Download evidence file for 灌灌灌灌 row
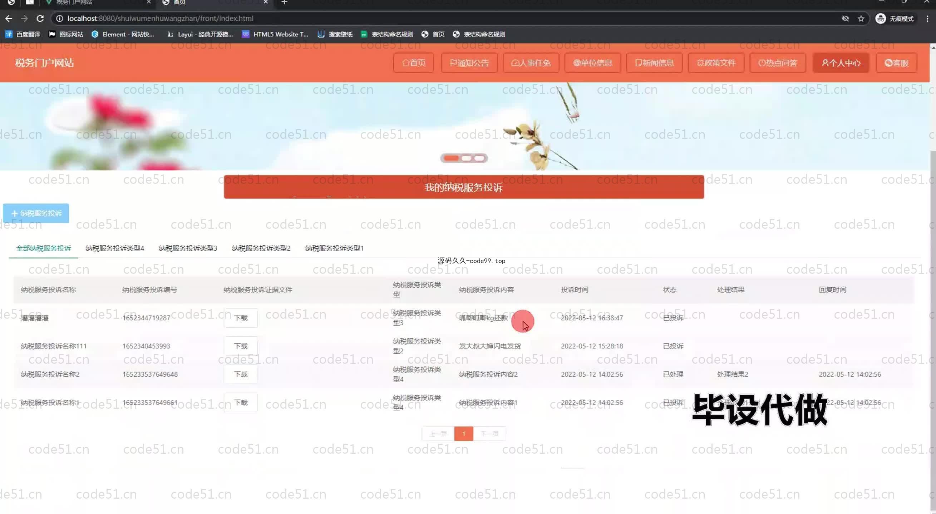936x514 pixels. point(241,318)
